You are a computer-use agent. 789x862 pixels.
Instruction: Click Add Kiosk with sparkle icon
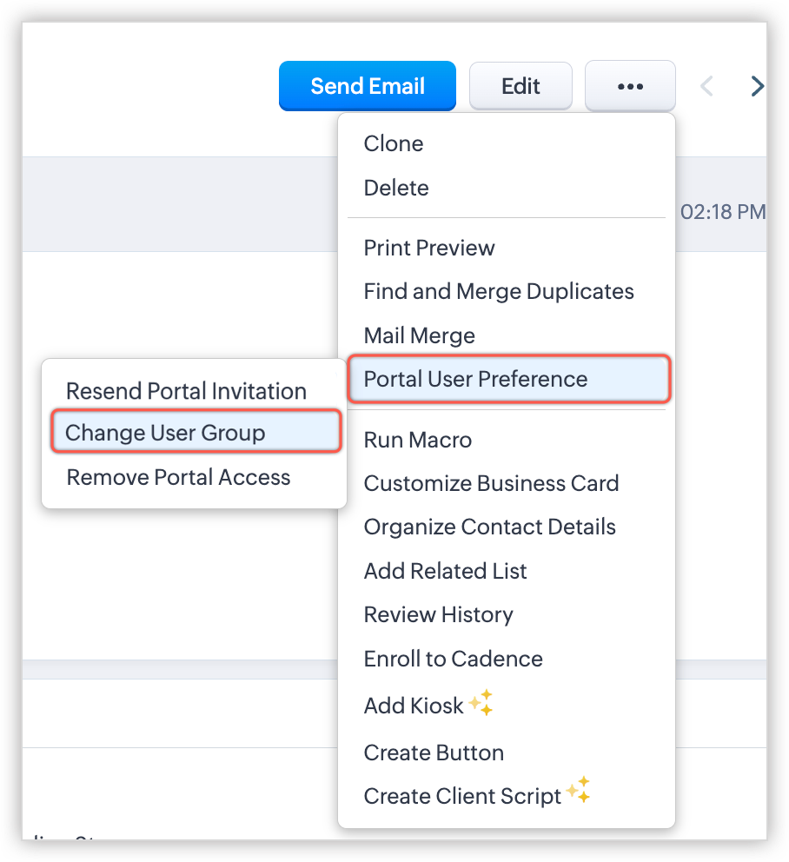click(414, 706)
